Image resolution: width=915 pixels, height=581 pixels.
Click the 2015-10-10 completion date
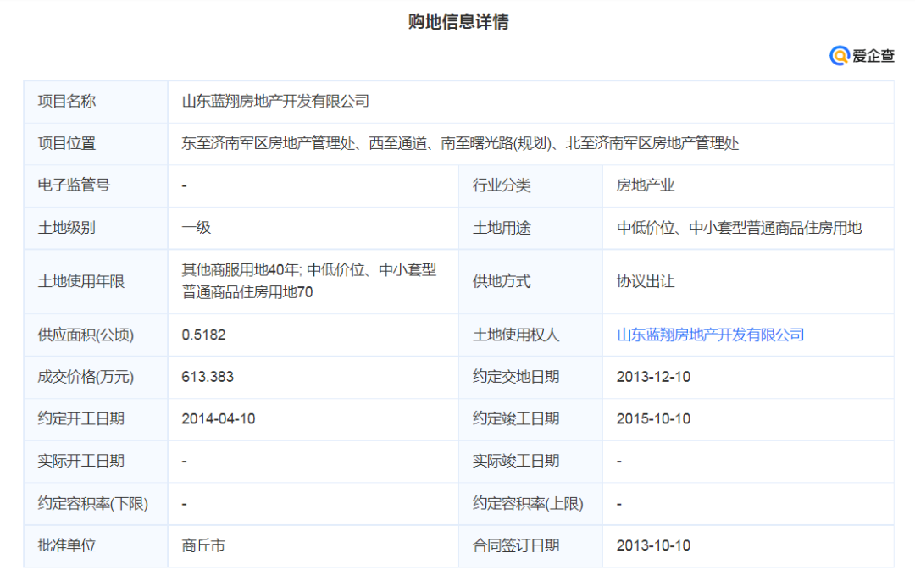653,419
